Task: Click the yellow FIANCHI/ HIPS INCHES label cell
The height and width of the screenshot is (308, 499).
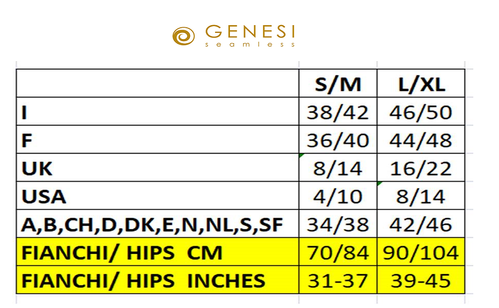Action: [x=143, y=280]
